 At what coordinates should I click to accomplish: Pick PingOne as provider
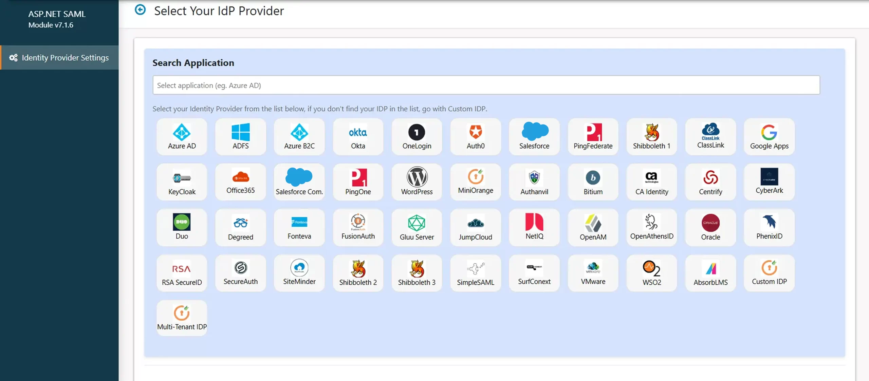(358, 182)
